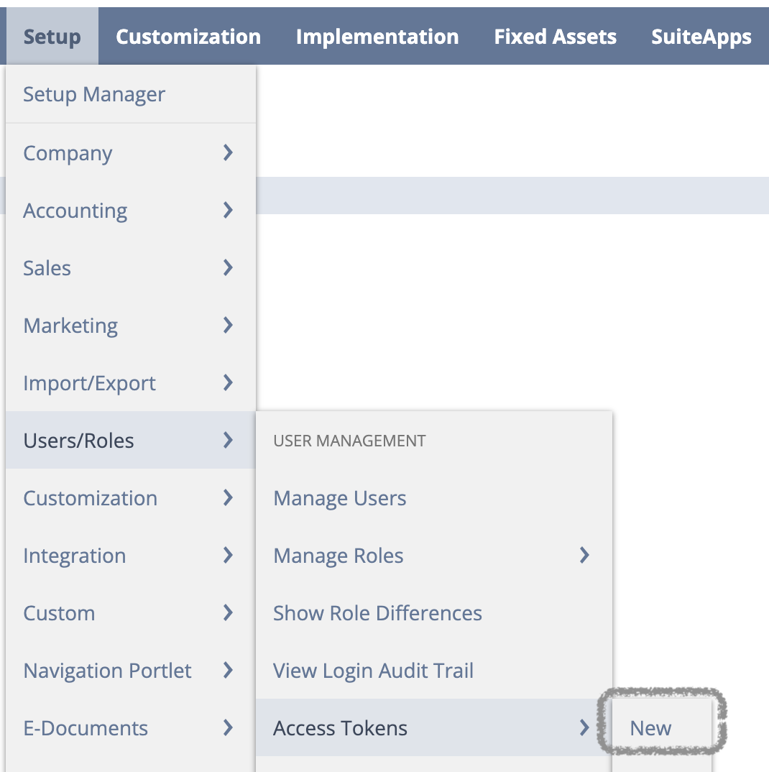Open the SuiteApps tab
The height and width of the screenshot is (772, 769).
(x=701, y=37)
